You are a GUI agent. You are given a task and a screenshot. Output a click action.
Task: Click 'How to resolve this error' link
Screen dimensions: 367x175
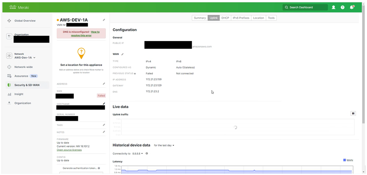[85, 34]
